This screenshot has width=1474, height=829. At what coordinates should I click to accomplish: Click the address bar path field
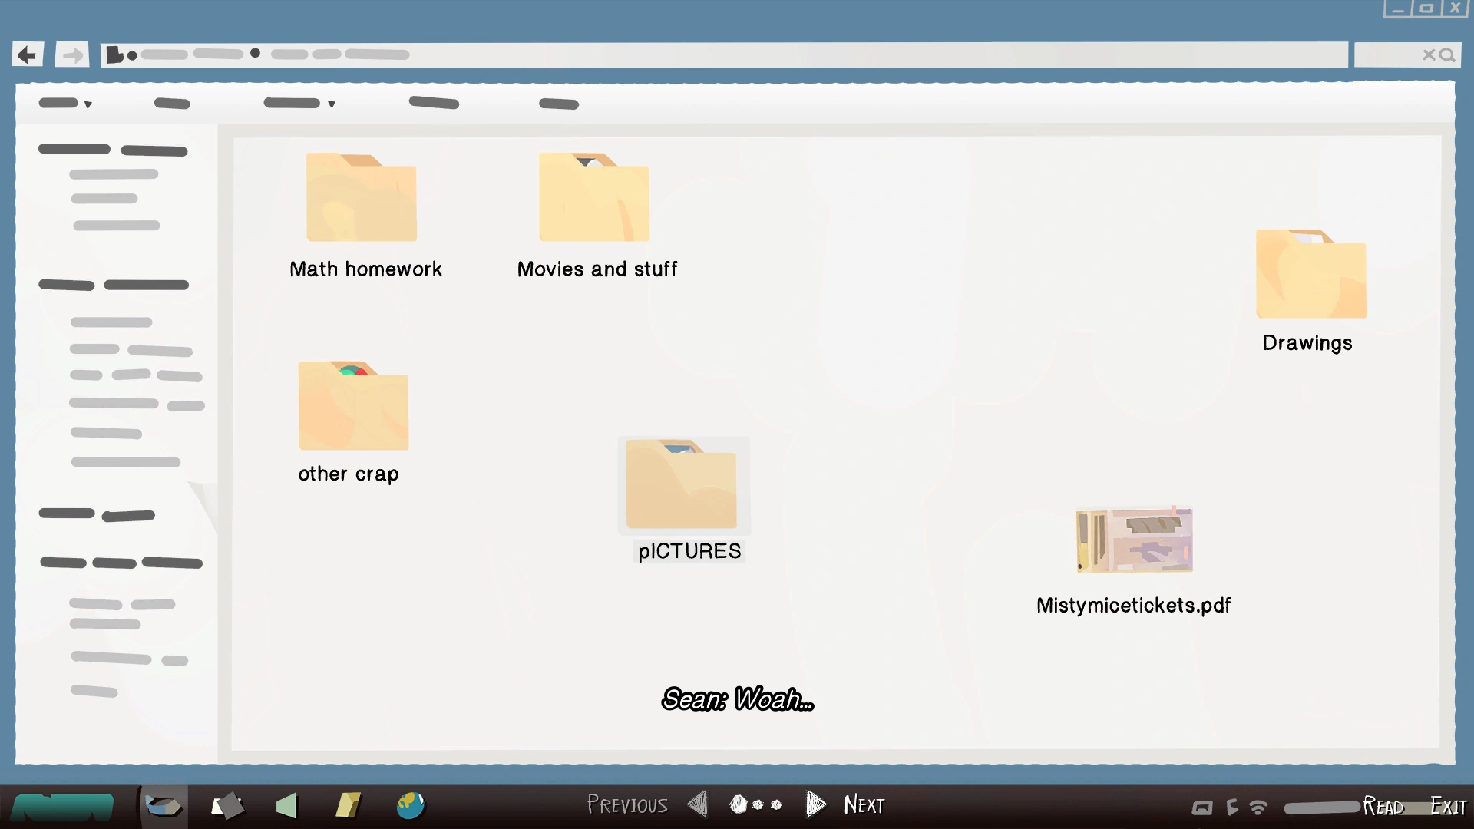pyautogui.click(x=722, y=54)
